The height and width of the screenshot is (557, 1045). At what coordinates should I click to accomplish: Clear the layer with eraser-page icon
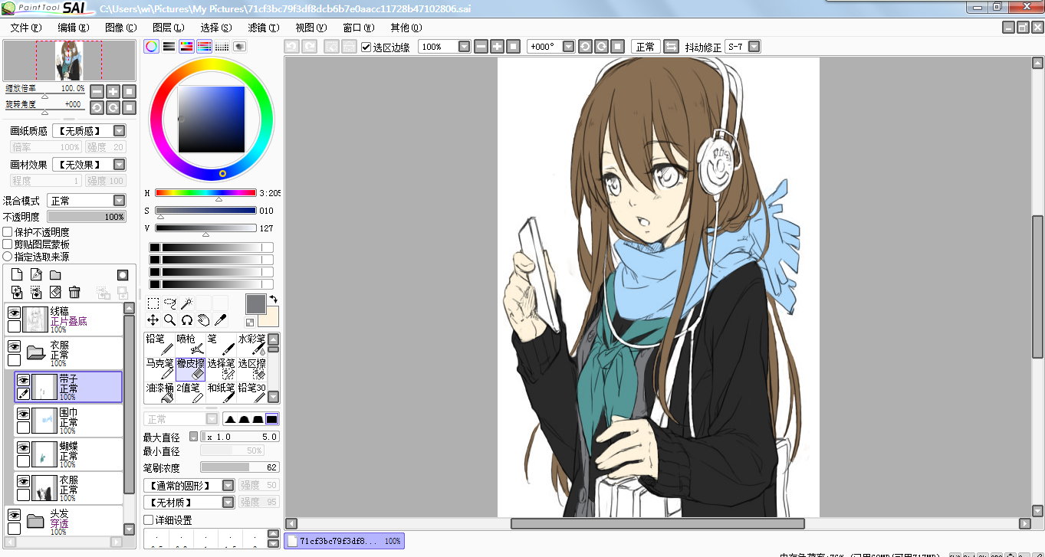[55, 292]
